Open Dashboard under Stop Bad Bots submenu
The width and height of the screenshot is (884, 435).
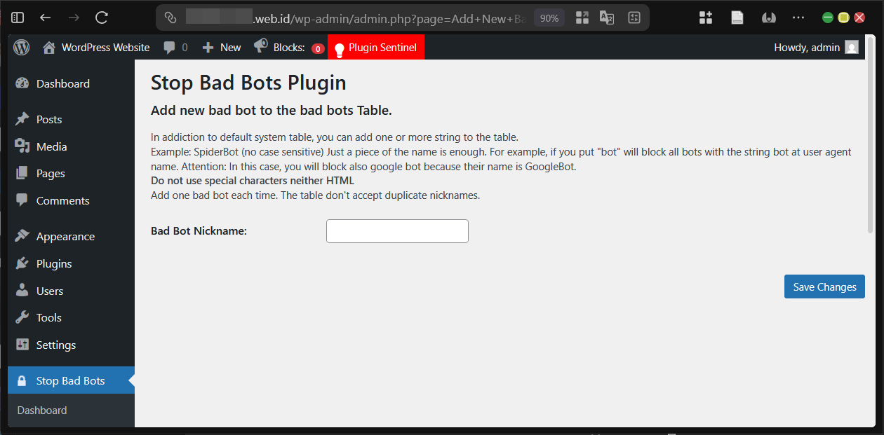41,410
